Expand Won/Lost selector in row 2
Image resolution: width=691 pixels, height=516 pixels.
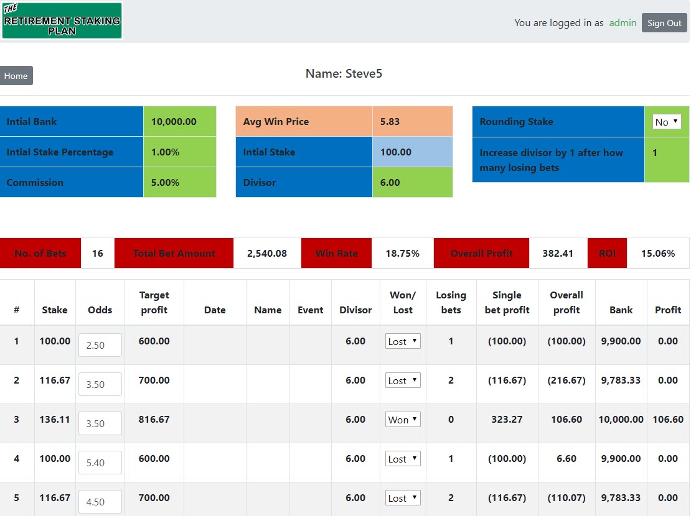tap(403, 380)
